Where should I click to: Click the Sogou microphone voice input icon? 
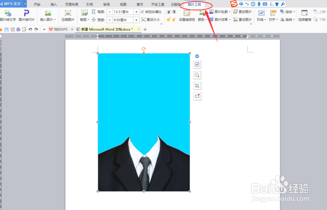pyautogui.click(x=259, y=4)
